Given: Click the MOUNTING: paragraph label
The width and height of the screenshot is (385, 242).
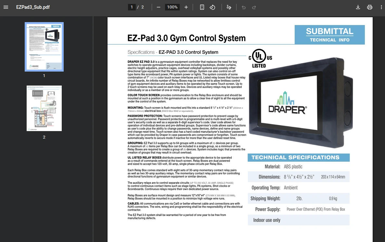Looking at the screenshot, I should pos(135,108).
